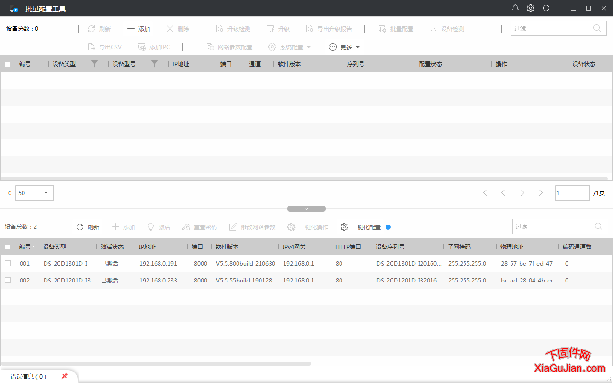Viewport: 613px width, 383px height.
Task: Click version V5.5.800build 210630
Action: pyautogui.click(x=246, y=263)
